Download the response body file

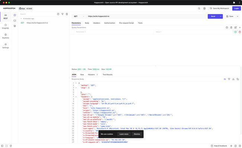(x=233, y=79)
